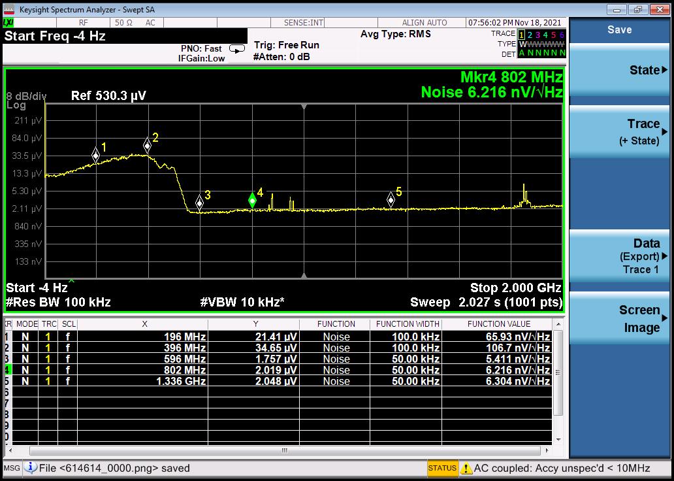
Task: Click the green active marker 4 diamond
Action: (x=252, y=200)
